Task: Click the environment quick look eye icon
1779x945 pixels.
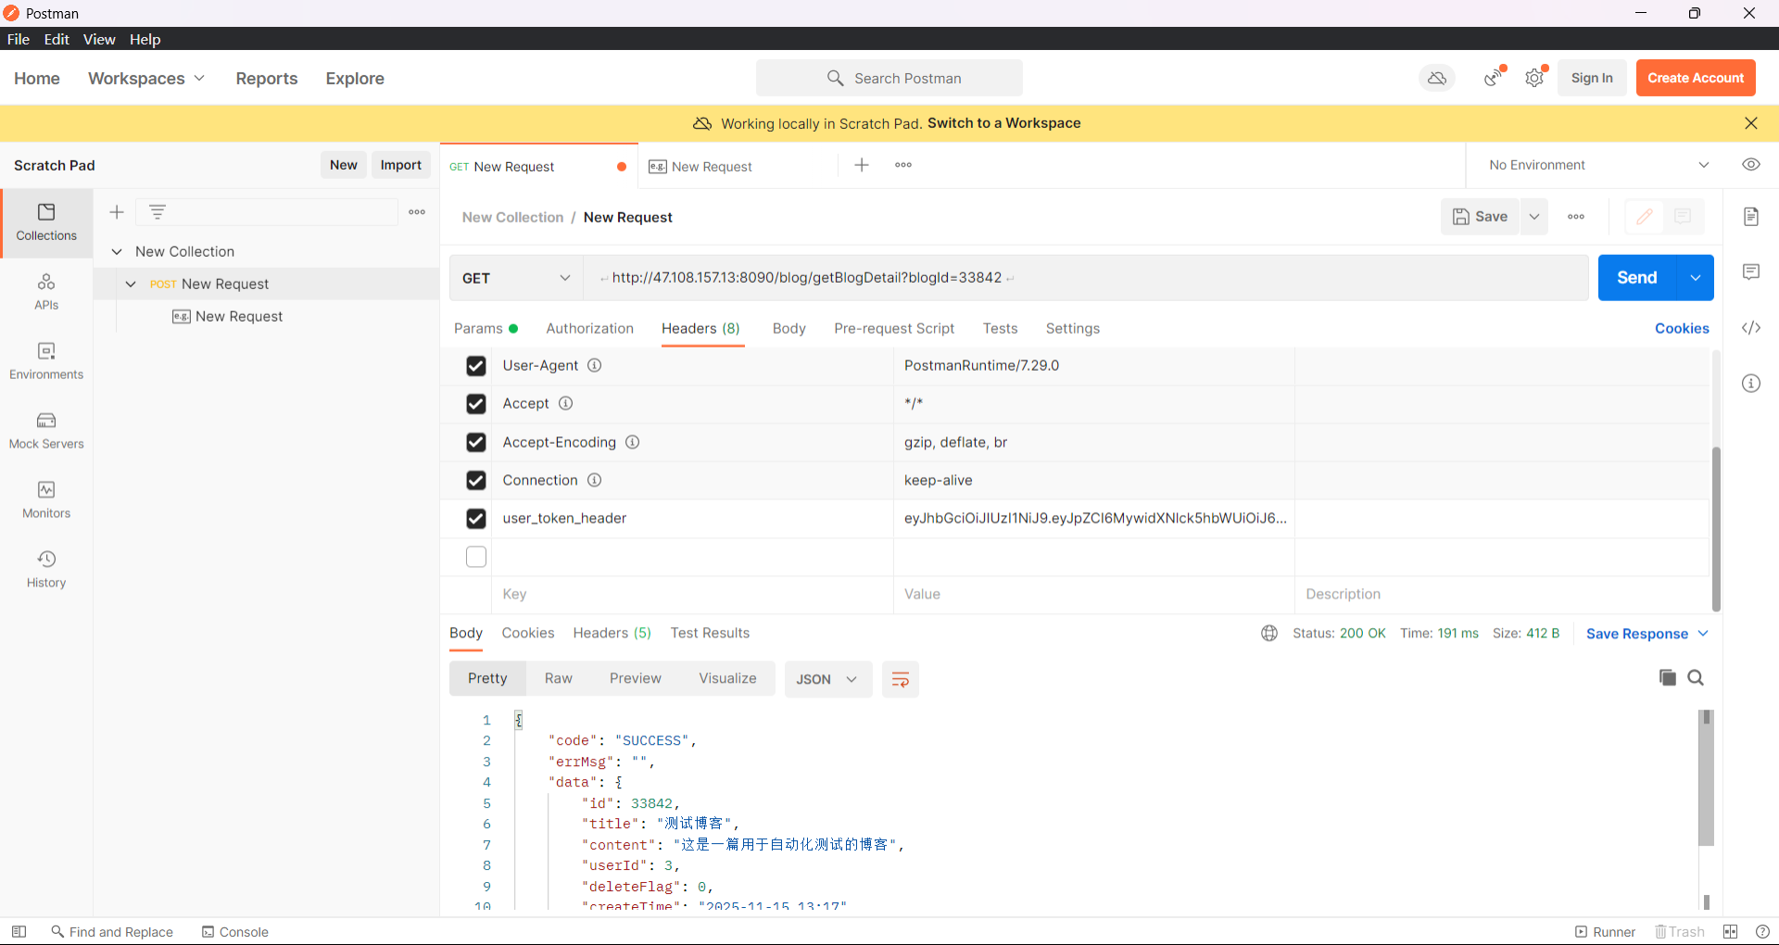Action: coord(1751,165)
